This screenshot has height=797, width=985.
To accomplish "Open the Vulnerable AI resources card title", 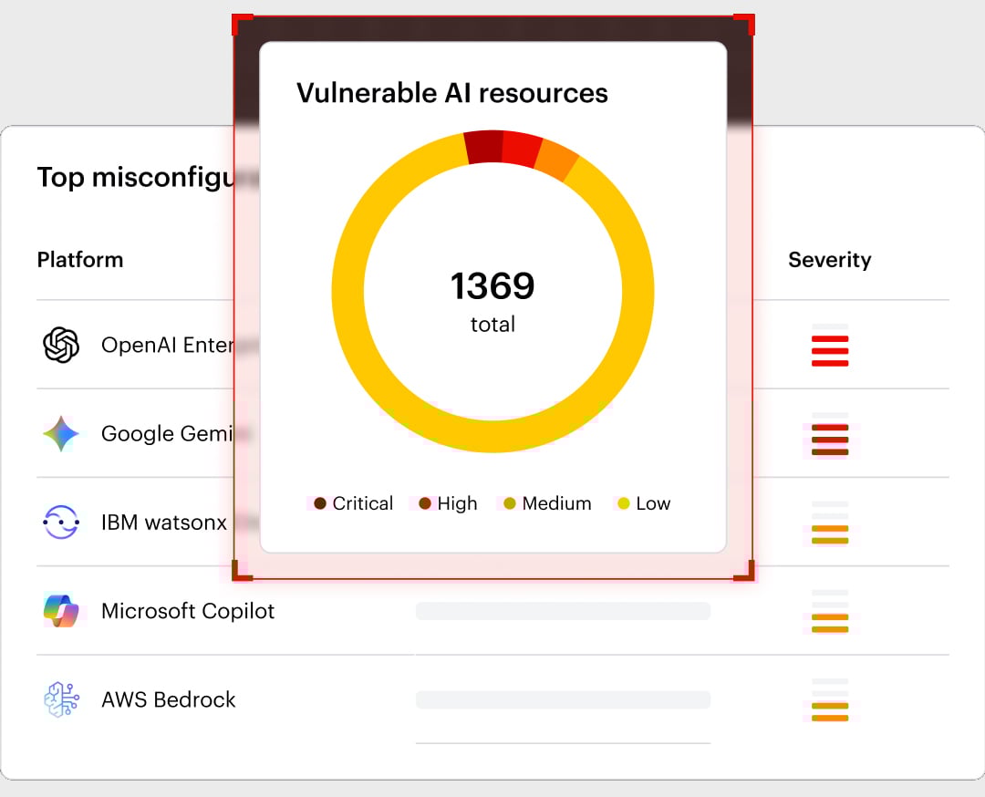I will (453, 92).
